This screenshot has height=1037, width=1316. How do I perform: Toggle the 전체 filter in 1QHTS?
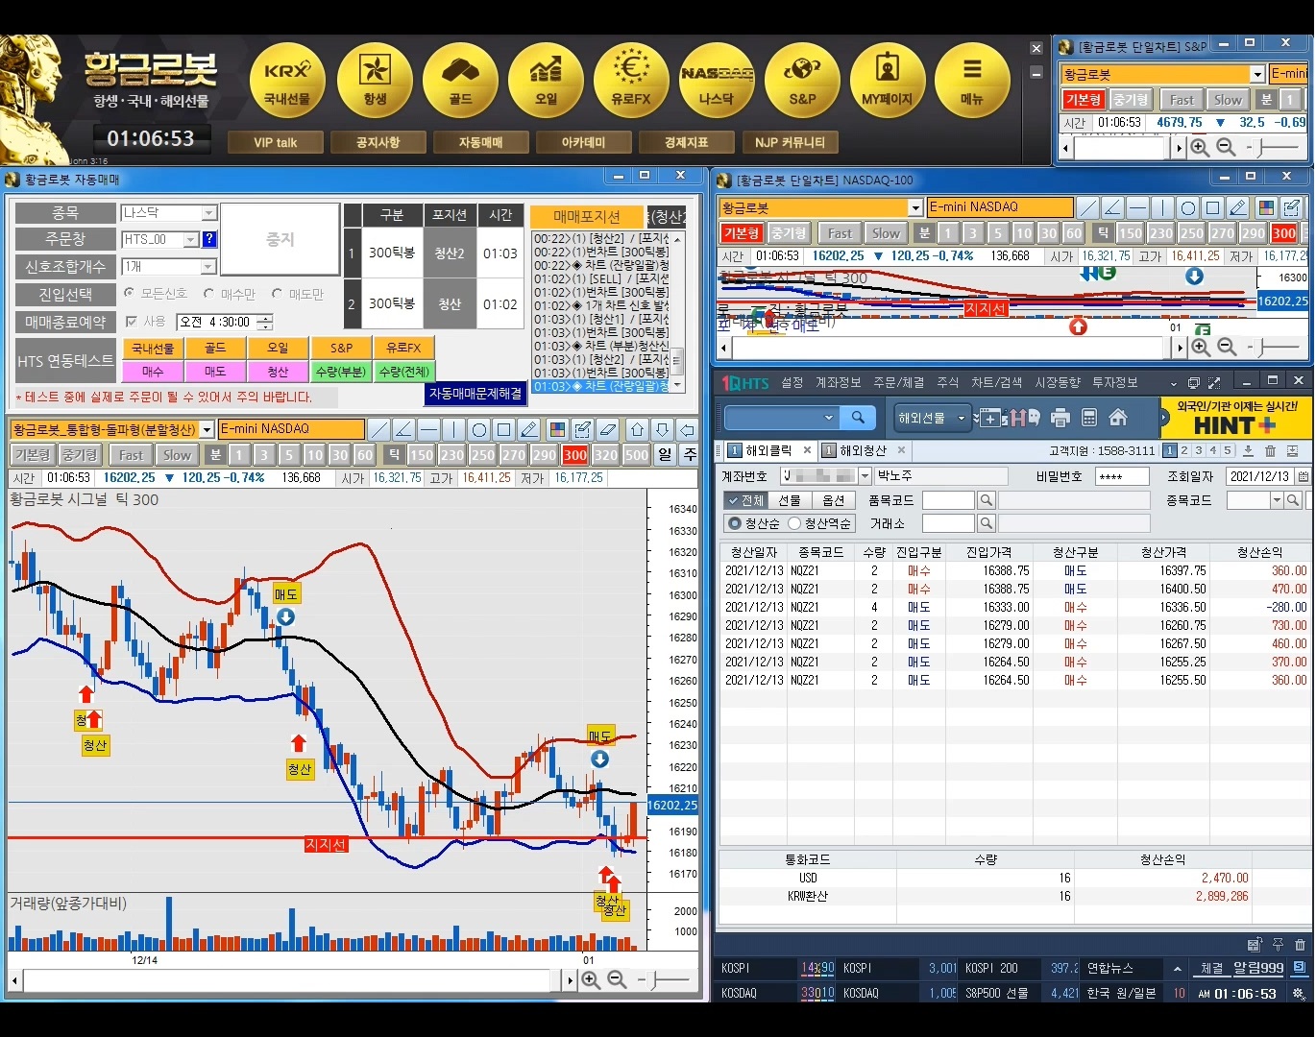click(x=745, y=500)
